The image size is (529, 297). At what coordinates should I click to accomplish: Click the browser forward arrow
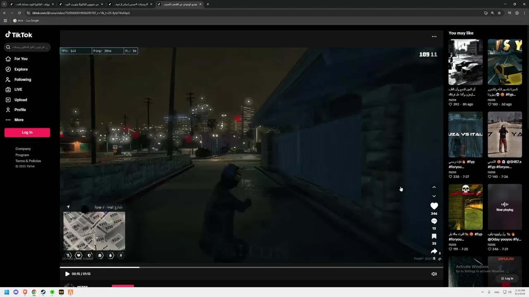click(12, 13)
